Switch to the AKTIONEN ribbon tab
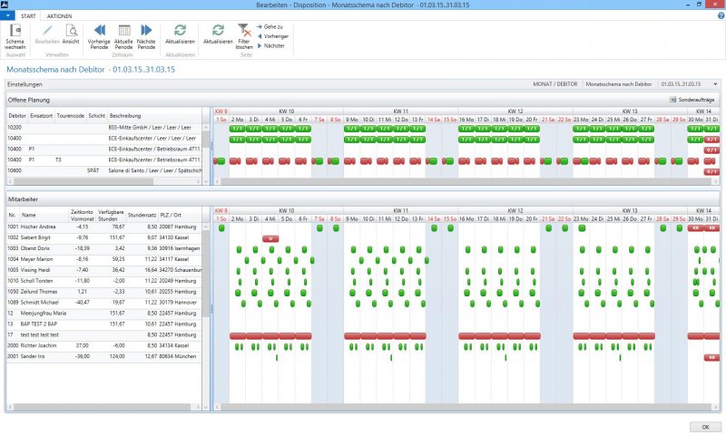This screenshot has height=435, width=726. click(x=59, y=15)
